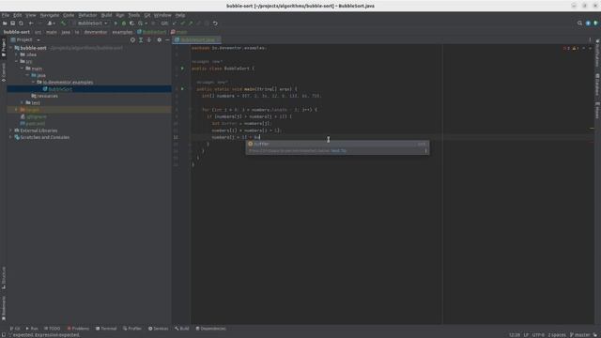Click '2 spaces' indent setting in status bar
Screen dimensions: 601x338
[x=557, y=335]
